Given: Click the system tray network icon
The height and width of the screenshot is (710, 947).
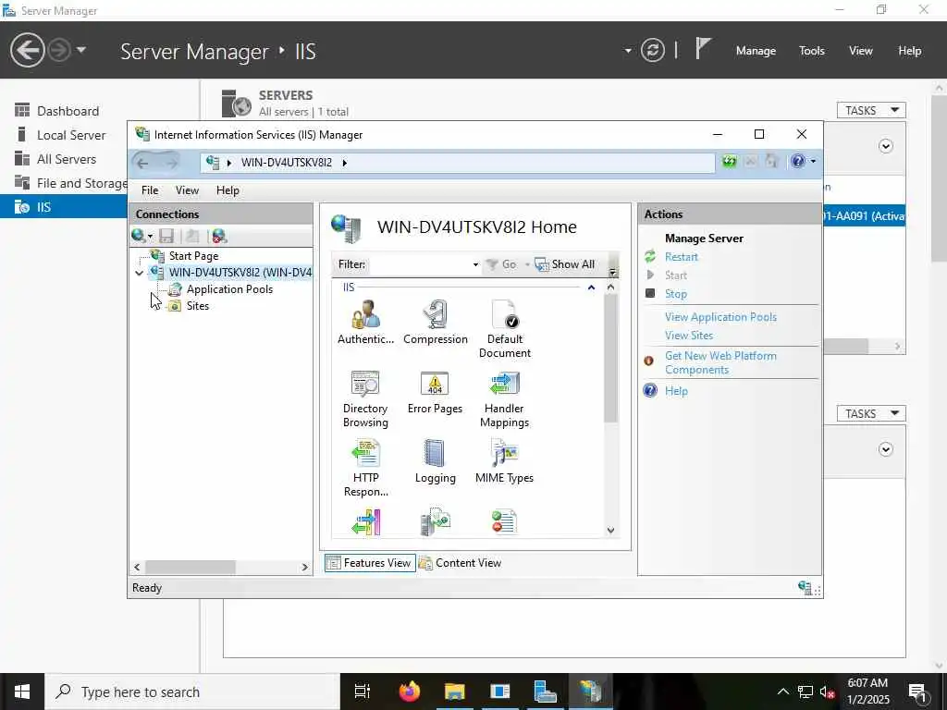Looking at the screenshot, I should pos(806,692).
